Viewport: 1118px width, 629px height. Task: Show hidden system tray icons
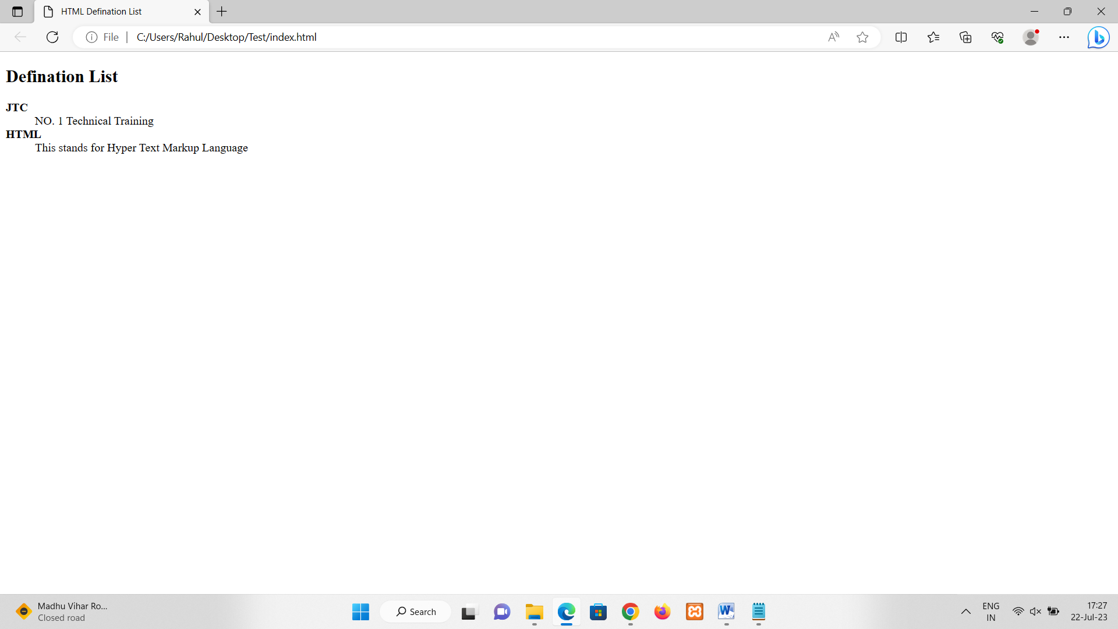click(965, 612)
